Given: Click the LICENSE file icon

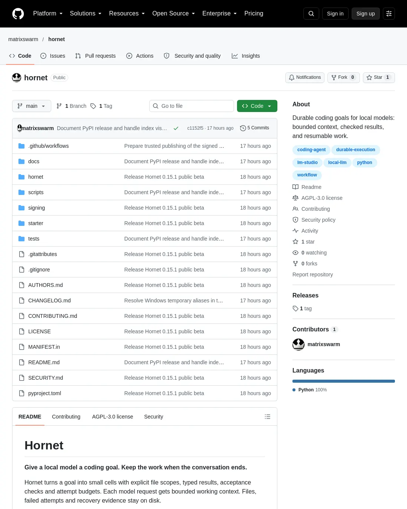Looking at the screenshot, I should [x=21, y=331].
